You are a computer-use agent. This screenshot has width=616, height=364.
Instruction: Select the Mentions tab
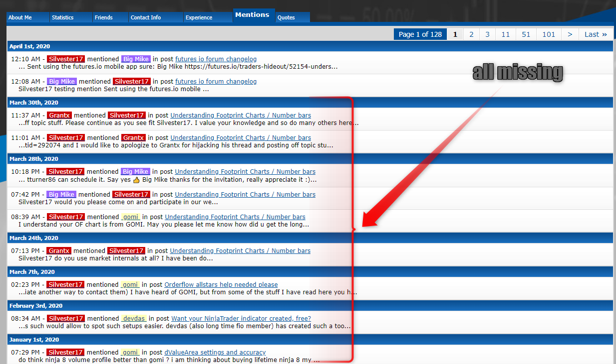pos(254,15)
